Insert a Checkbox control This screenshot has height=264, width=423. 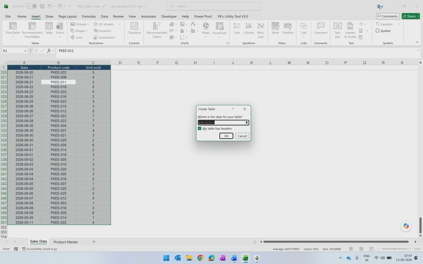point(134,29)
